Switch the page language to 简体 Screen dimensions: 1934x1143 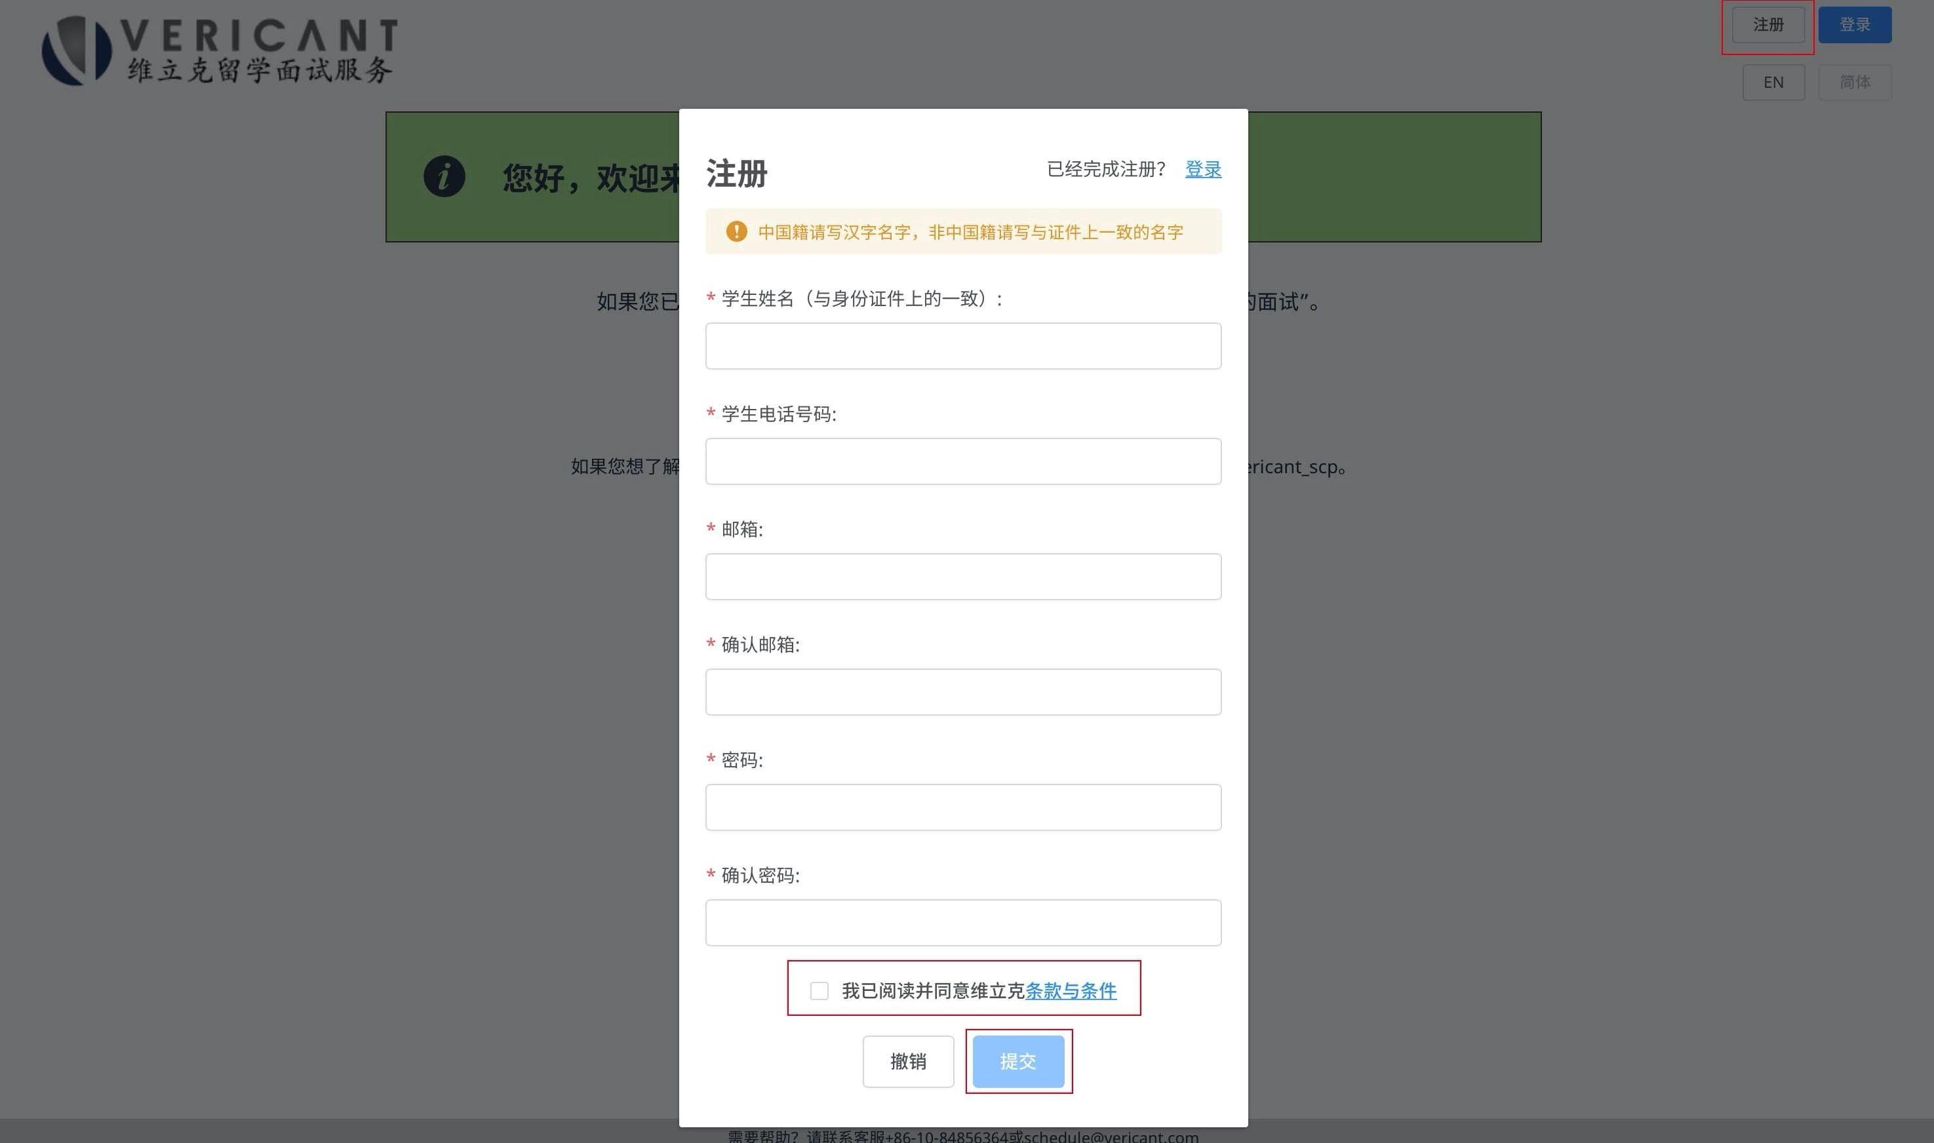tap(1855, 82)
